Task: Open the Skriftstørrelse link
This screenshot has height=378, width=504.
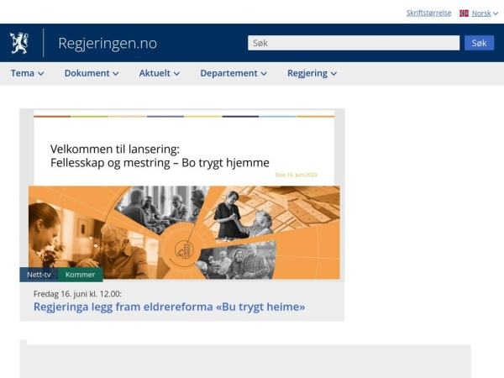Action: (428, 13)
